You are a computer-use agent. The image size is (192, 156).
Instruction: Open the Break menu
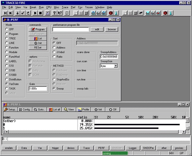point(33,7)
